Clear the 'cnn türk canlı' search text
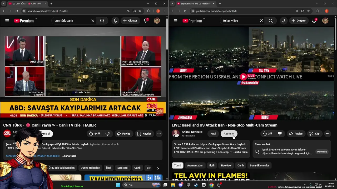The height and width of the screenshot is (189, 337). tap(93, 21)
